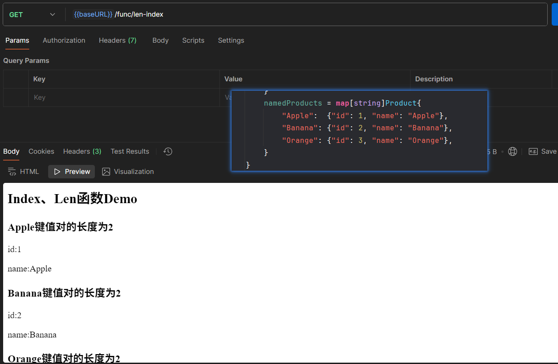558x364 pixels.
Task: Click the globe network icon
Action: point(512,151)
